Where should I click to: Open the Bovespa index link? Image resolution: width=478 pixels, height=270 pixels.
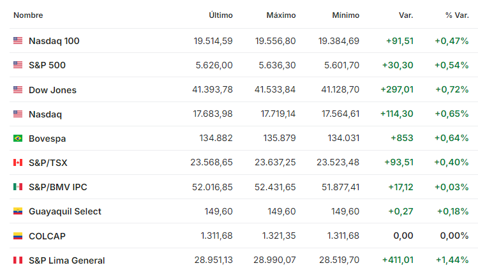47,139
